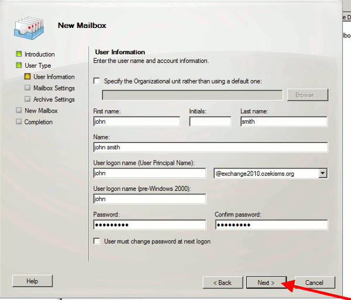Open the UPN domain suffix dropdown
351x300 pixels.
tap(322, 173)
